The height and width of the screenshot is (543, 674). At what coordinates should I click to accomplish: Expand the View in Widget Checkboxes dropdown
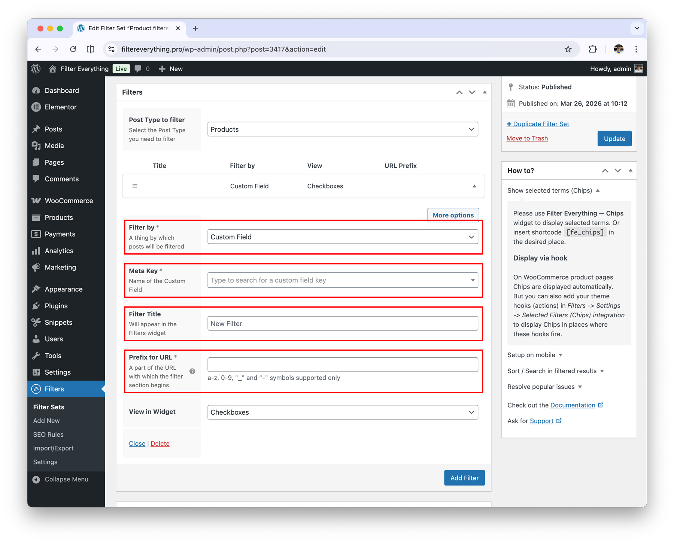coord(342,412)
